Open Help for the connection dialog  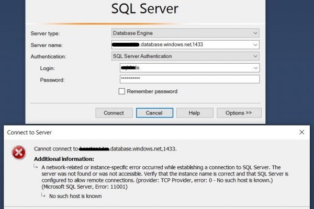pos(195,113)
